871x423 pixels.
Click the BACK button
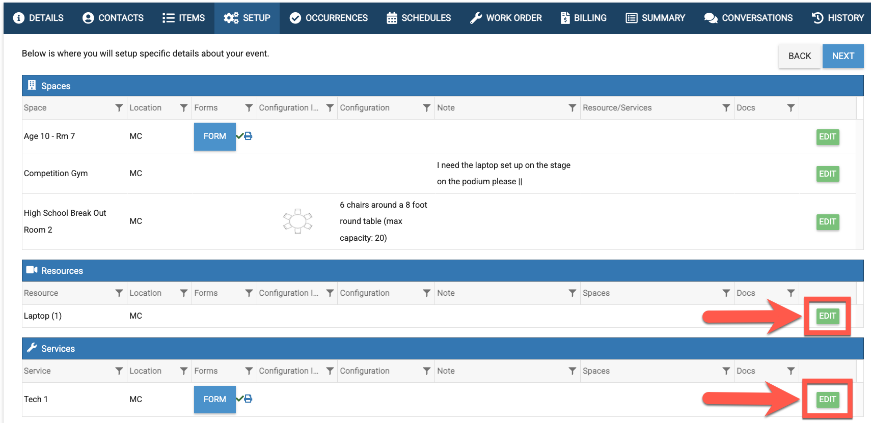coord(800,56)
